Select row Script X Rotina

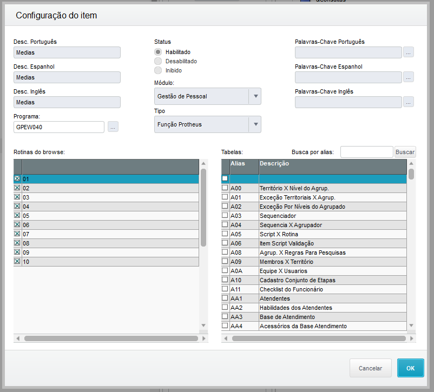pyautogui.click(x=314, y=234)
